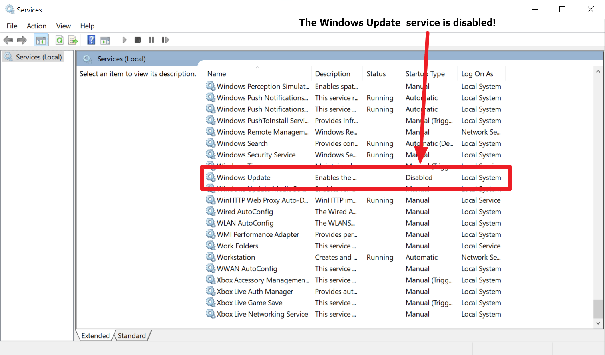Click Running status of WinHTTP service
Screen dimensions: 605x355
[x=380, y=200]
